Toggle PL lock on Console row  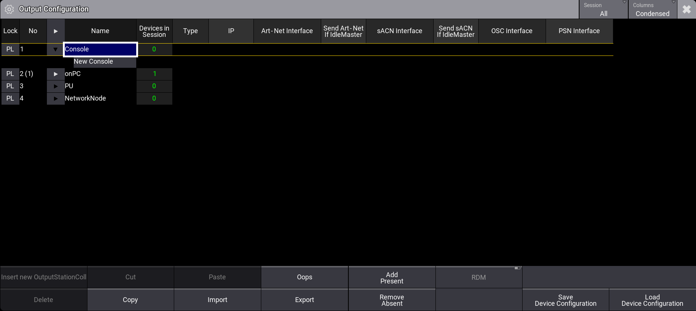coord(10,49)
